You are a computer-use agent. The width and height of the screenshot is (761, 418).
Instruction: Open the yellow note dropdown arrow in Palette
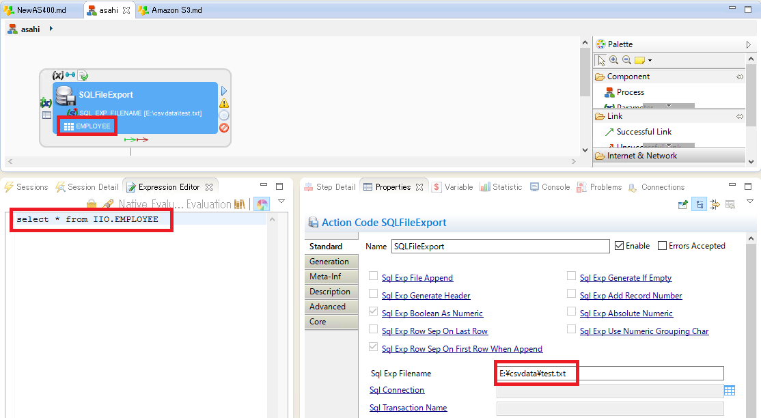click(x=650, y=61)
